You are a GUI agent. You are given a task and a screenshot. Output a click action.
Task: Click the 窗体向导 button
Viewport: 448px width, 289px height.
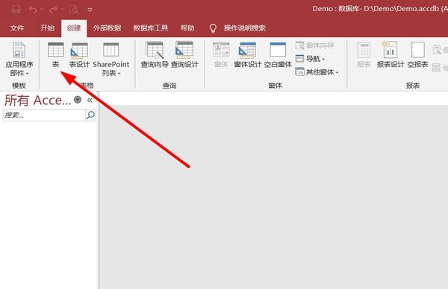[314, 45]
